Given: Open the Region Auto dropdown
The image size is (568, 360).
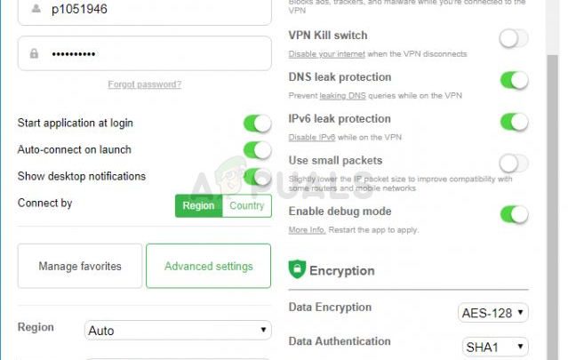Looking at the screenshot, I should (177, 331).
